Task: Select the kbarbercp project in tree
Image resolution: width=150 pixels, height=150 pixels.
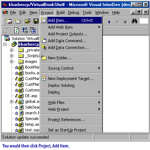Action: point(29,44)
